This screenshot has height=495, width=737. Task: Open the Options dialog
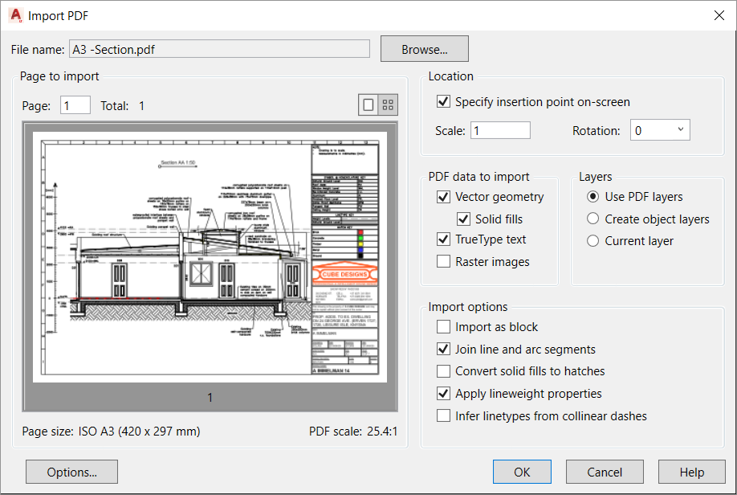click(x=71, y=472)
